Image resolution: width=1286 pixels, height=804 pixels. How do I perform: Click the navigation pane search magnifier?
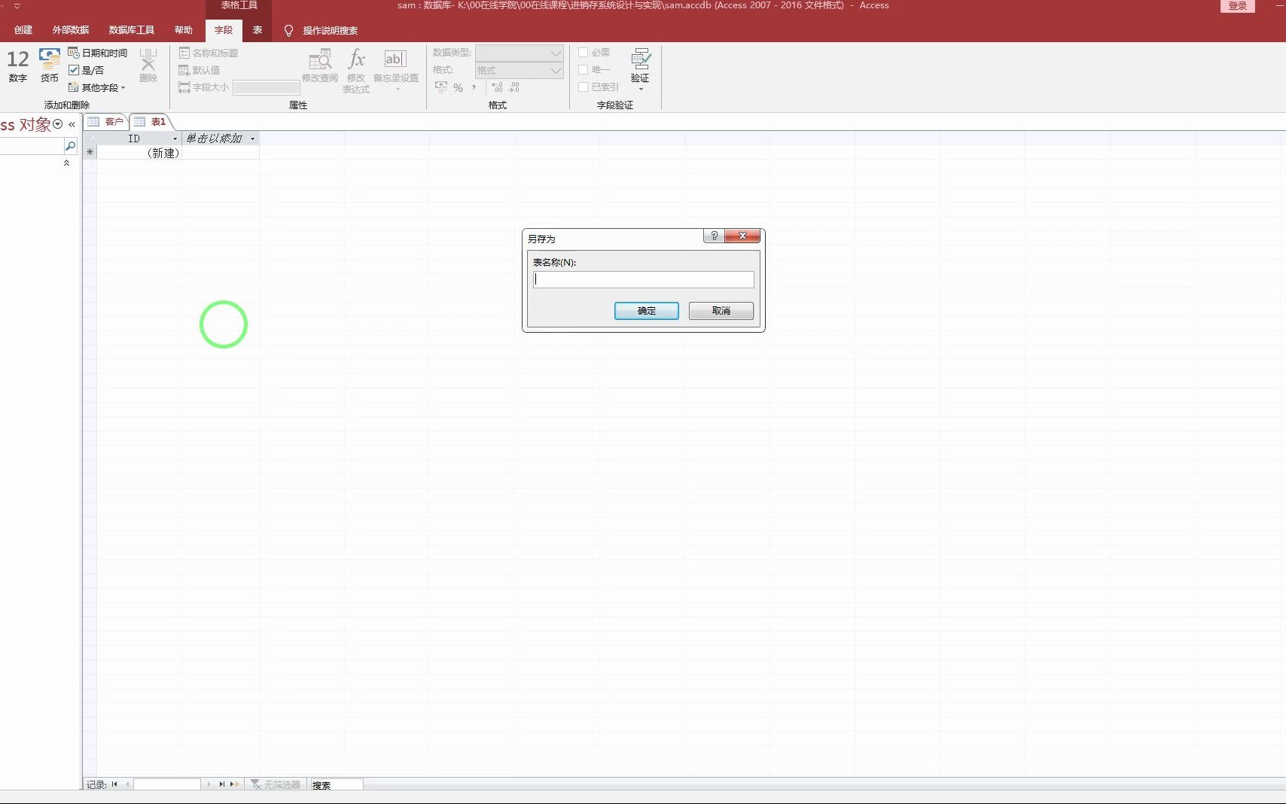(x=70, y=146)
